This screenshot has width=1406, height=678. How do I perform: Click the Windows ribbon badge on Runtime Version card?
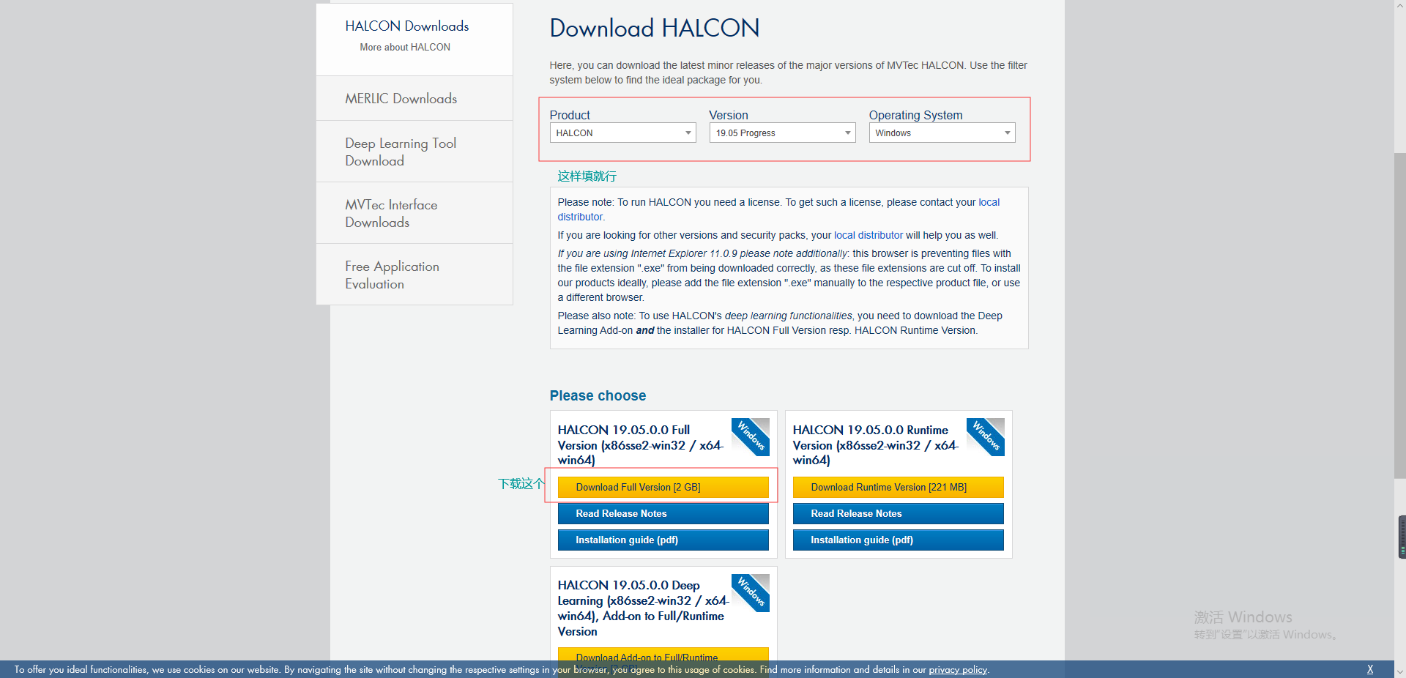pyautogui.click(x=984, y=437)
